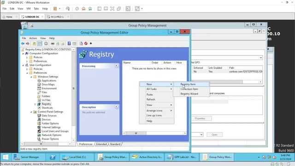The width and height of the screenshot is (295, 166).
Task: Select Data Sources under Control Panel Settings
Action: 49,116
